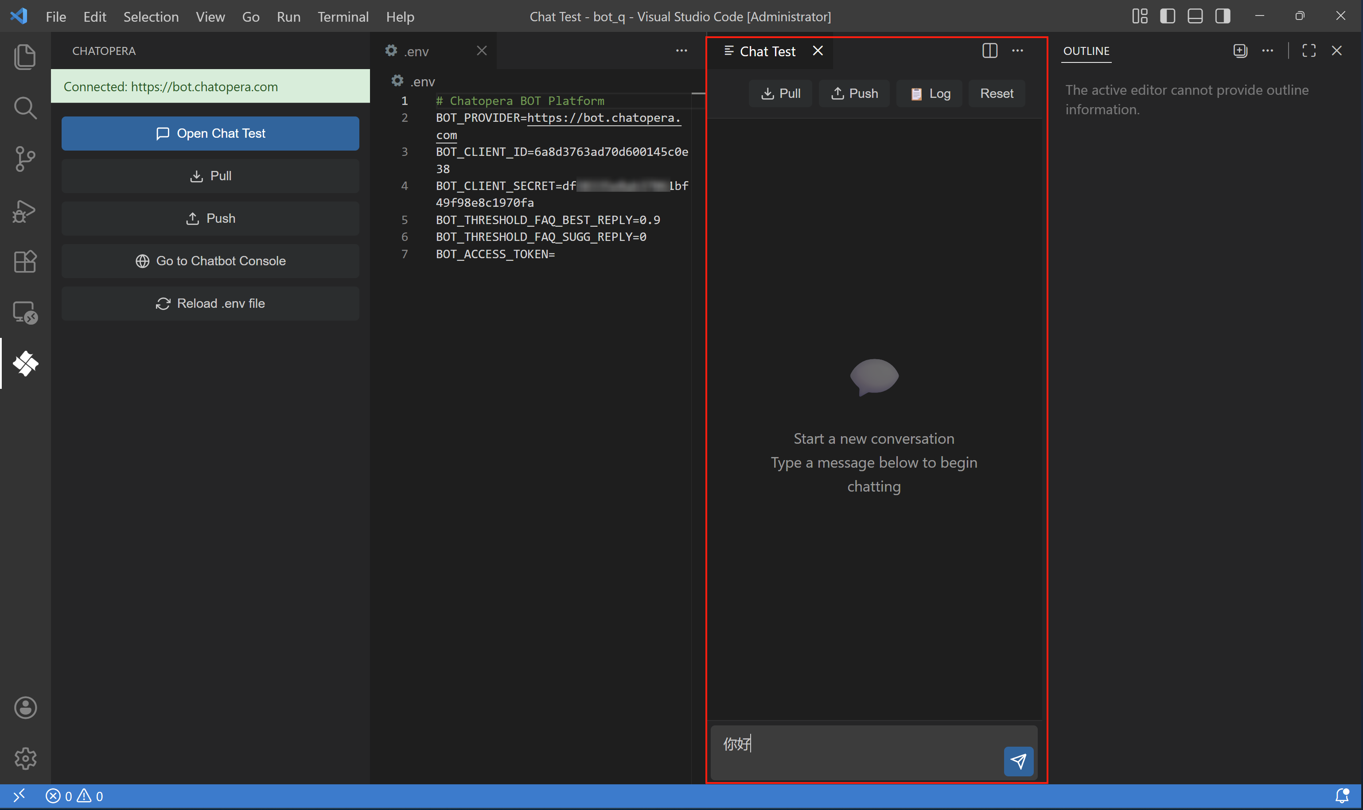Open the Log in Chat Test toolbar

point(929,93)
